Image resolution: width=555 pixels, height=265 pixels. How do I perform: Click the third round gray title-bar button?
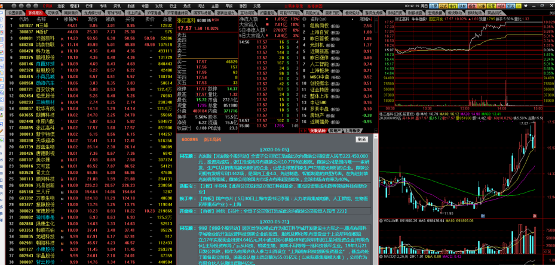click(x=28, y=6)
